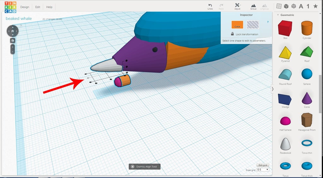Screen dimensions: 323x178
Task: Open the numbers shape category 1
Action: tap(308, 6)
